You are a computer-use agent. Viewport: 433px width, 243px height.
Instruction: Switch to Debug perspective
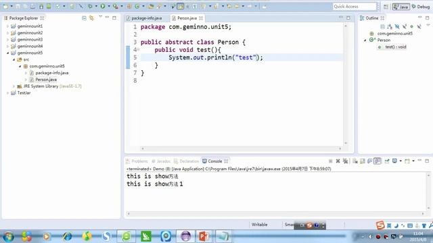point(421,7)
